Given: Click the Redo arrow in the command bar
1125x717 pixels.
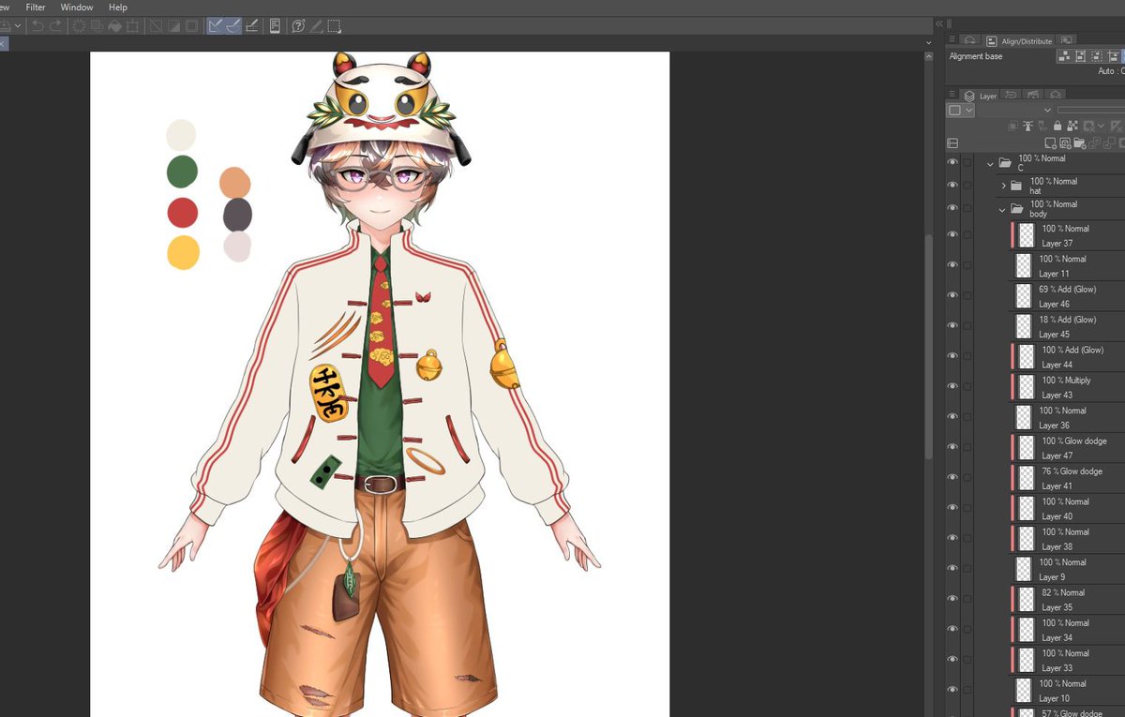Looking at the screenshot, I should click(x=55, y=26).
